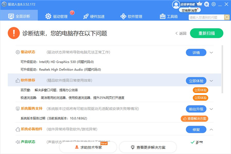The image size is (231, 154).
Task: Open the 您有新消息 notification bubble
Action: (190, 10)
